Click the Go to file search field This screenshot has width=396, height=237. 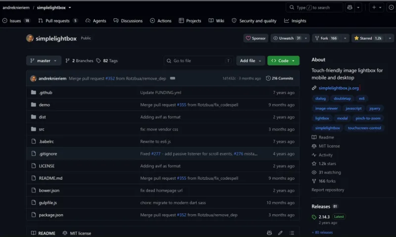click(198, 61)
